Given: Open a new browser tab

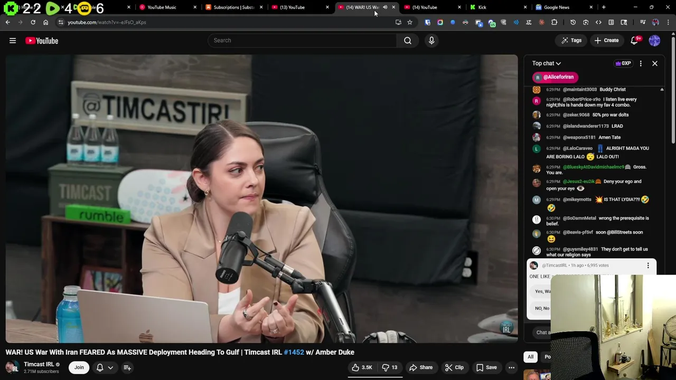Looking at the screenshot, I should (x=604, y=7).
